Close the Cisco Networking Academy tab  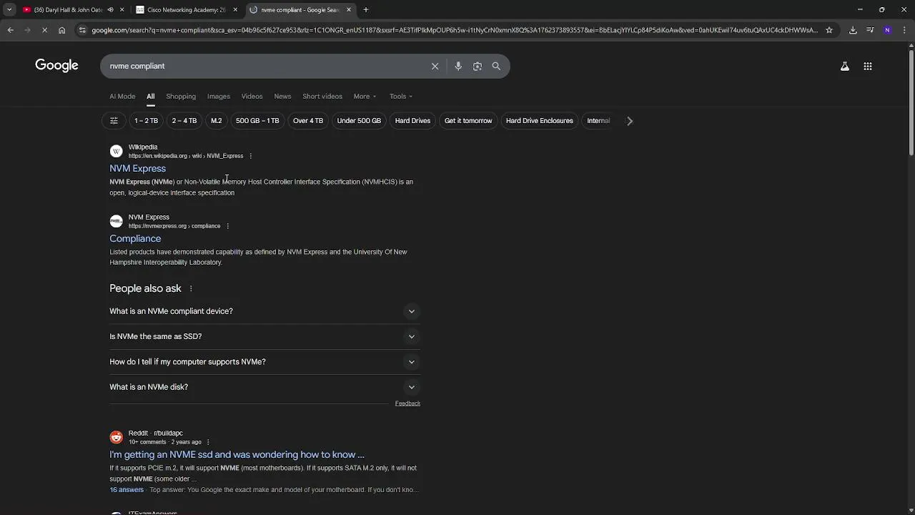tap(235, 10)
